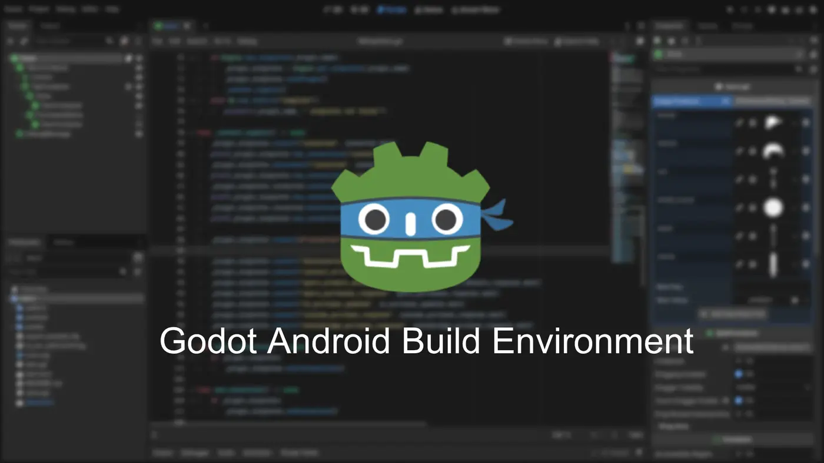Click the script editor's horizontal scrollbar
Screen dimensions: 824x463
tap(288, 423)
